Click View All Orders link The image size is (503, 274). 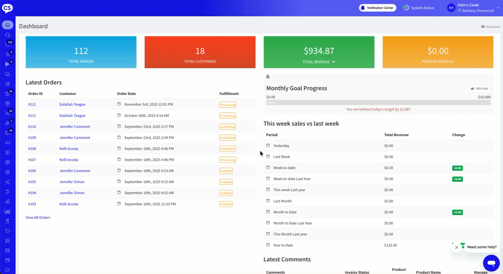pyautogui.click(x=38, y=218)
